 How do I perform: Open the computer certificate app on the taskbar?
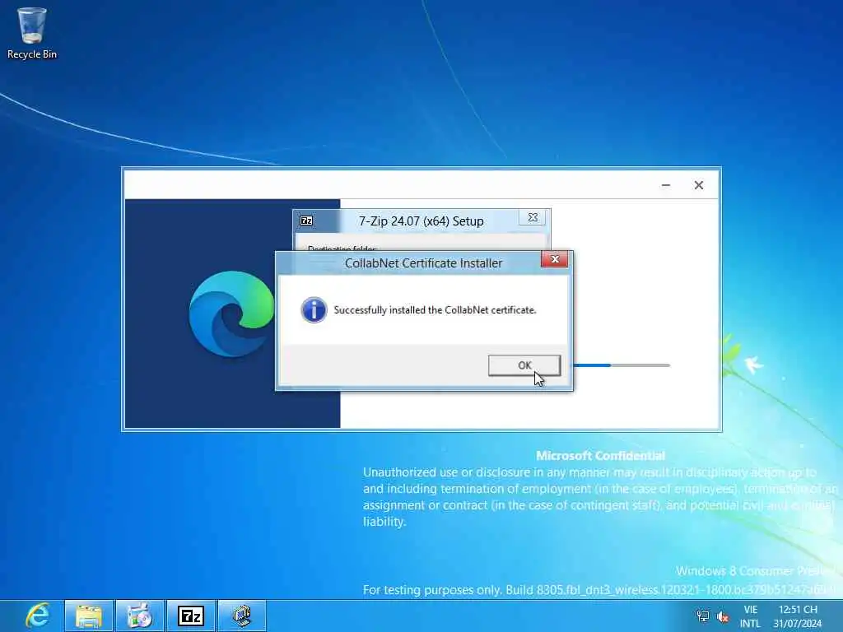coord(242,616)
